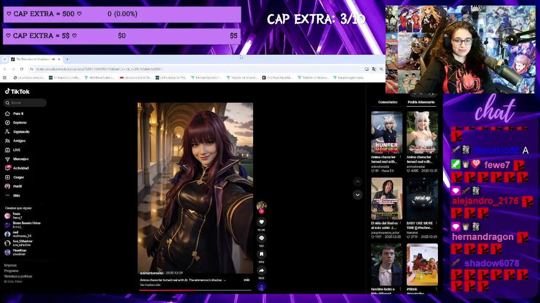Open followed account Bruno Renato Ostos
The height and width of the screenshot is (303, 540).
click(22, 225)
